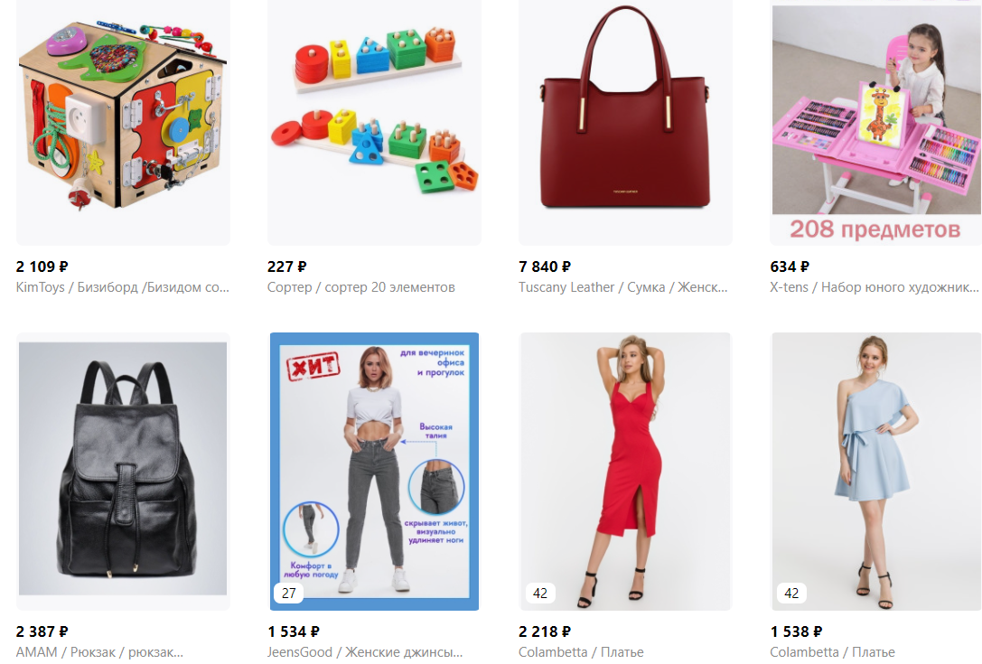Click the 1 538 ₽ blue dress price
982x664 pixels.
(x=797, y=631)
